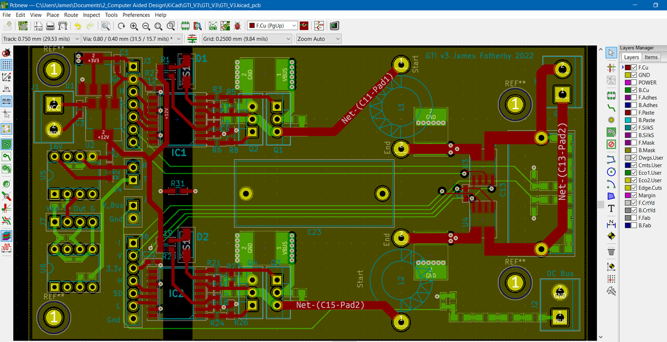Choose the Delete items trash tool

[x=611, y=251]
